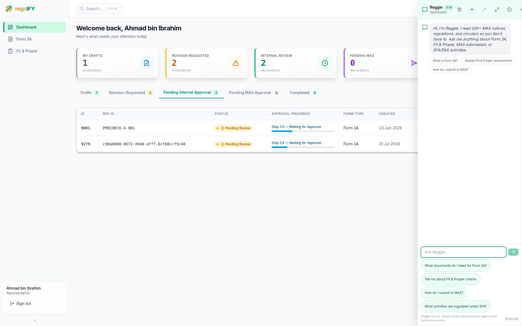522x326 pixels.
Task: Click the regnIFY logo
Action: point(20,9)
